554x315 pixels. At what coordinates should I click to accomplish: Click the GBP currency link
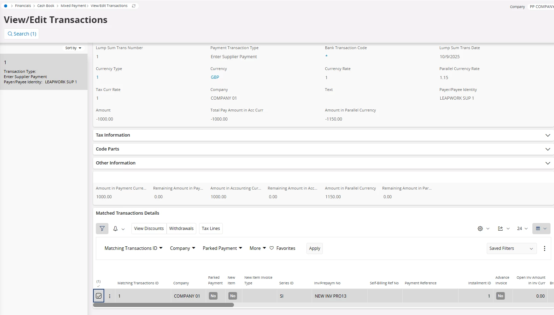[215, 77]
